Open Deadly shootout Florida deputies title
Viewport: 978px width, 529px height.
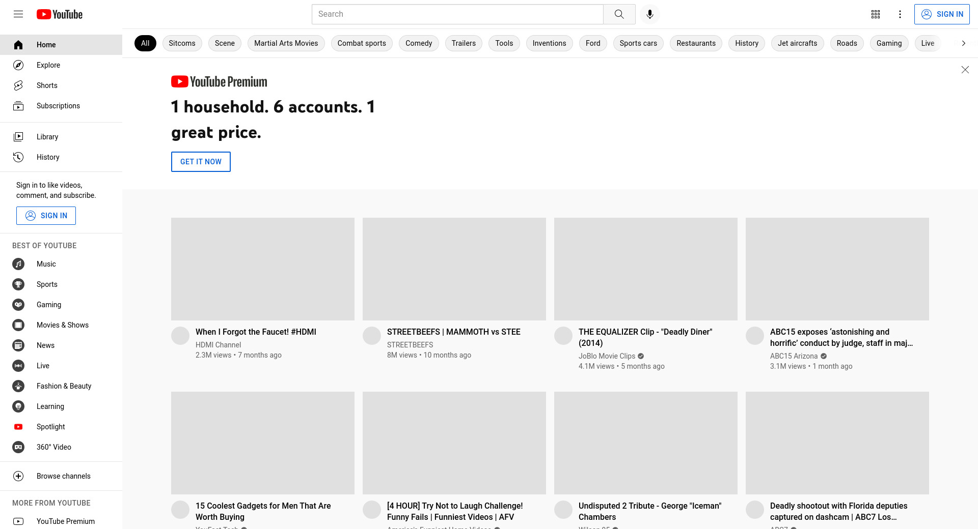(x=838, y=511)
